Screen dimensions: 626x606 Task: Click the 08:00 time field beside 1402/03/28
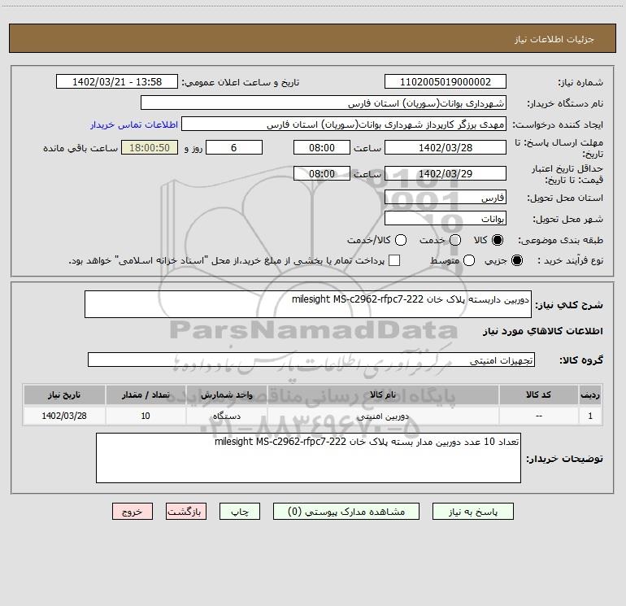(322, 147)
